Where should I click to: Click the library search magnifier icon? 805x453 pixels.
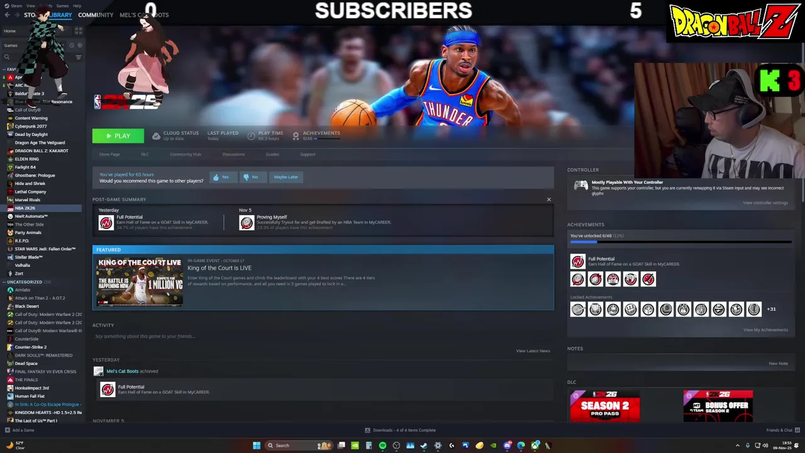coord(7,57)
